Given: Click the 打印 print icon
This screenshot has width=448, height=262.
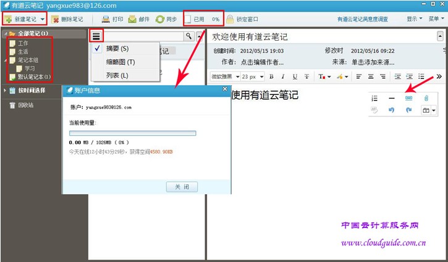Looking at the screenshot, I should point(106,19).
